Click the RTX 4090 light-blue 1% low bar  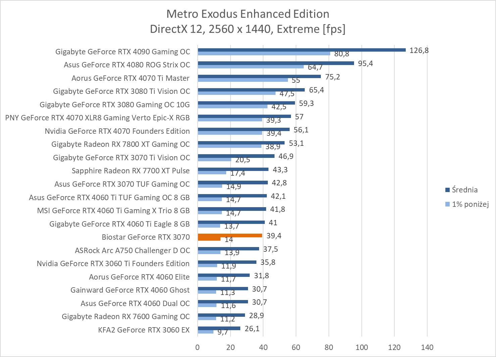264,53
